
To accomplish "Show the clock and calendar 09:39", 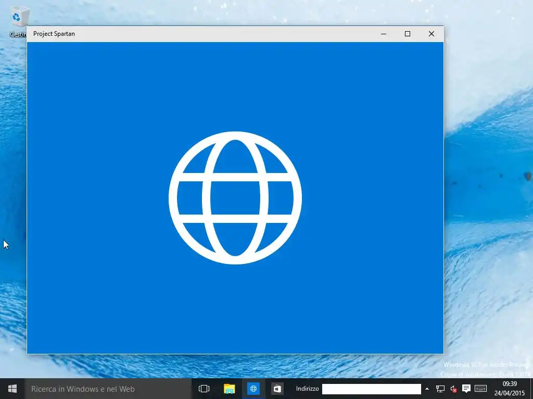I will pyautogui.click(x=510, y=389).
